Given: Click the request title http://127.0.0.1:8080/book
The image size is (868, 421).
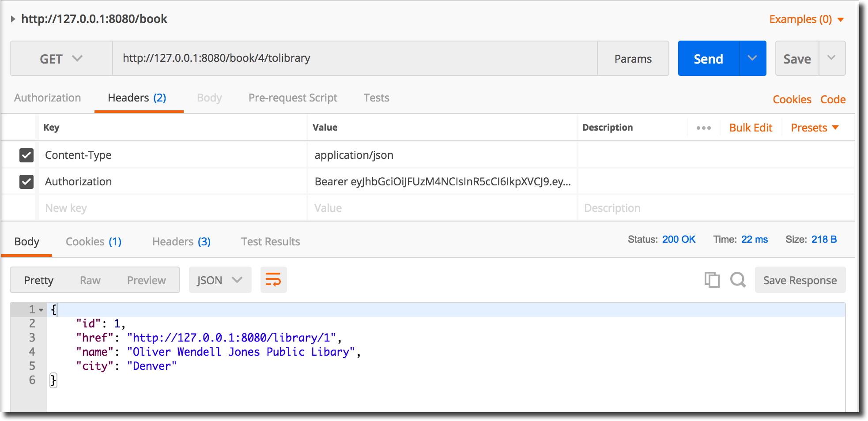Looking at the screenshot, I should coord(94,19).
